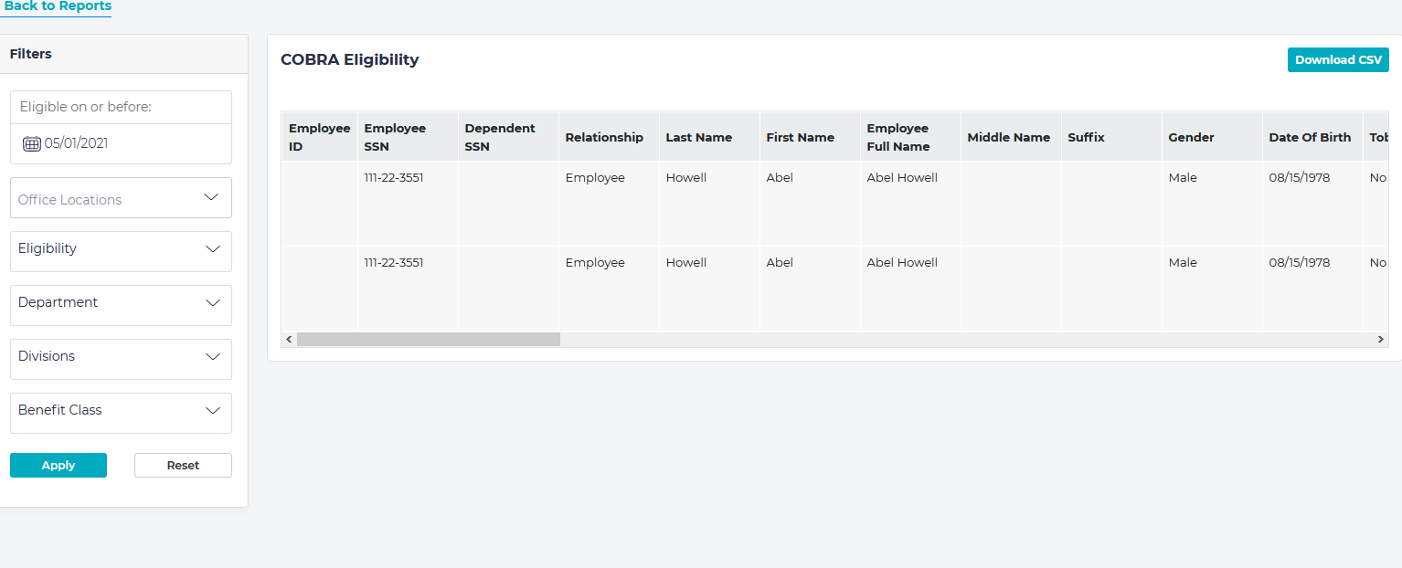Click the calendar icon beside the date

tap(31, 143)
